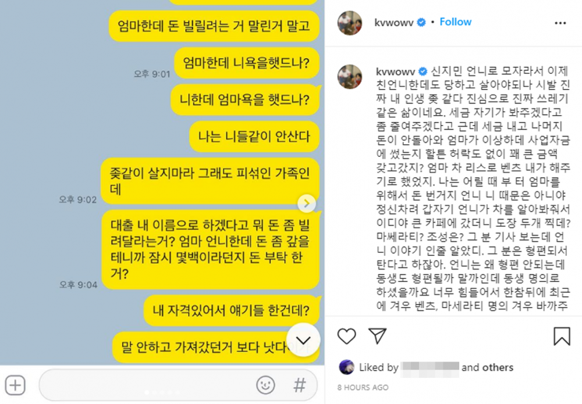Image resolution: width=582 pixels, height=404 pixels.
Task: Open the liker's small avatar
Action: click(x=346, y=367)
